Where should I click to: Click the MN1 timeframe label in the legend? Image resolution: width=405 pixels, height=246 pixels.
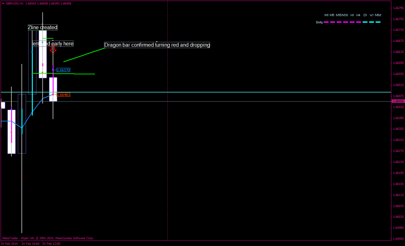378,15
